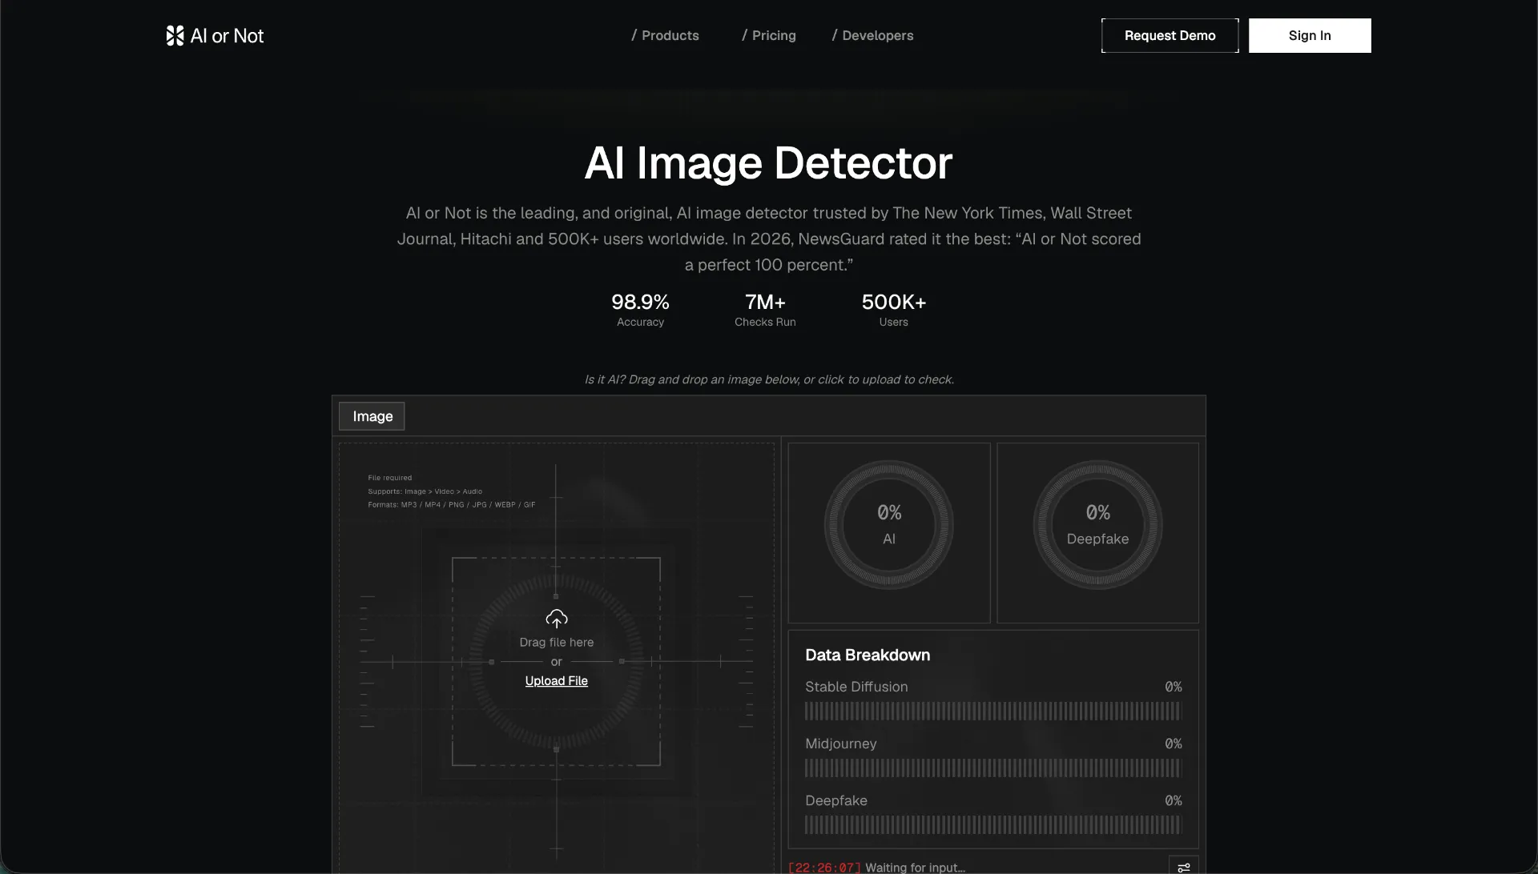Click the Waiting for input status message
Image resolution: width=1538 pixels, height=874 pixels.
pyautogui.click(x=915, y=868)
